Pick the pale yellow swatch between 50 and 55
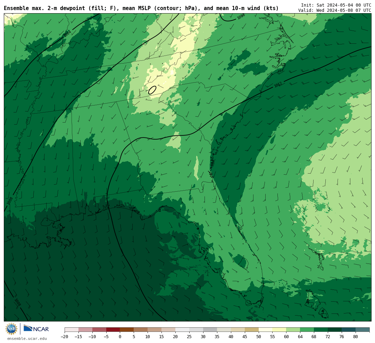Image resolution: width=375 pixels, height=343 pixels. [266, 330]
